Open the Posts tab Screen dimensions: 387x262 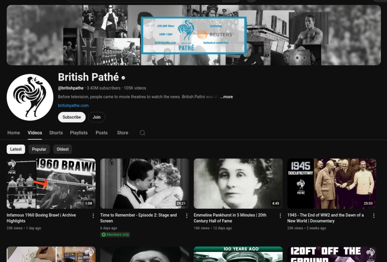[x=102, y=133]
